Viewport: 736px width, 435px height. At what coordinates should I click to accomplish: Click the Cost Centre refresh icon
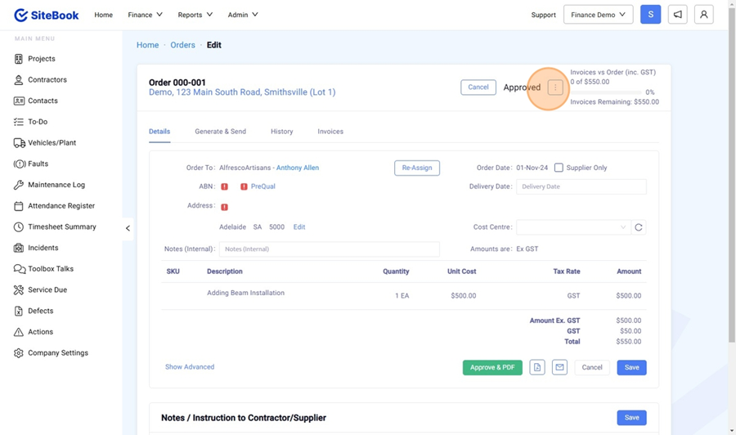coord(639,227)
